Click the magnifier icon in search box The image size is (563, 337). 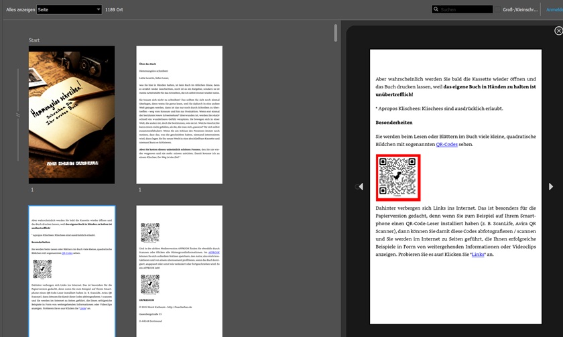(436, 9)
